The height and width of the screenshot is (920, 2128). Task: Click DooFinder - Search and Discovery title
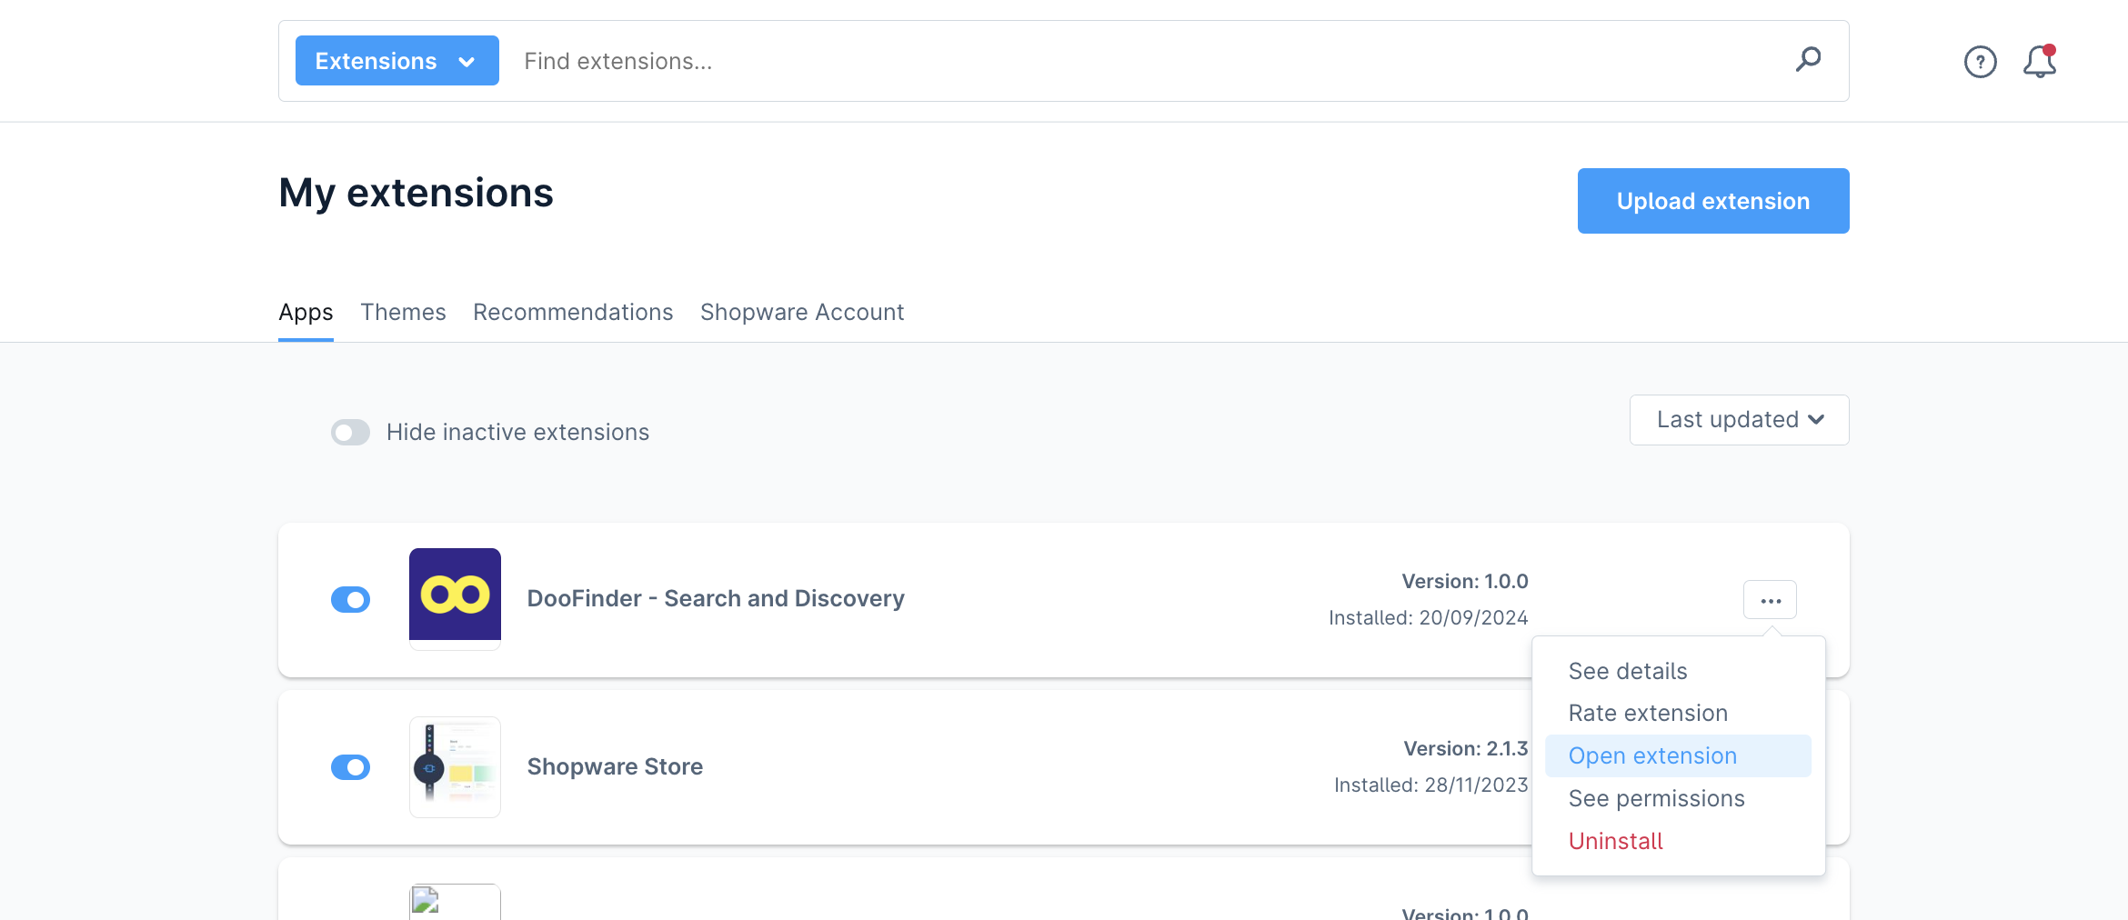[716, 598]
